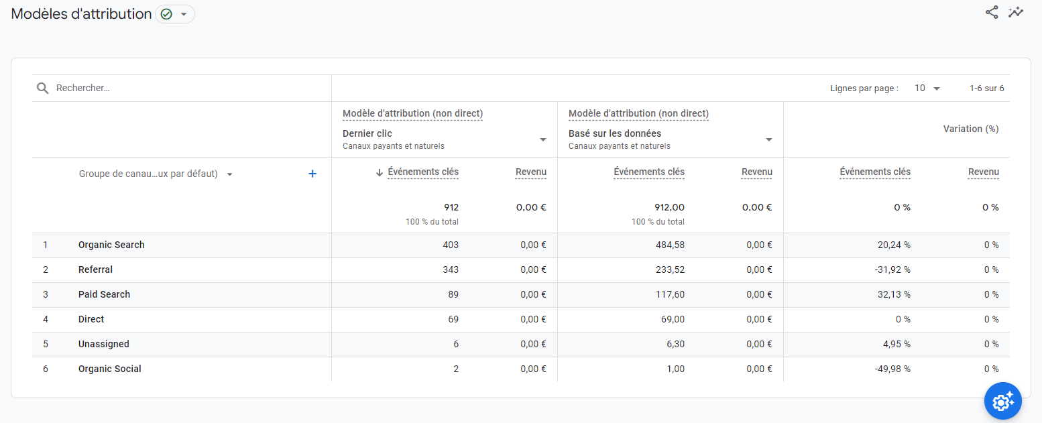Click the search magnifier icon
1042x423 pixels.
click(x=43, y=88)
